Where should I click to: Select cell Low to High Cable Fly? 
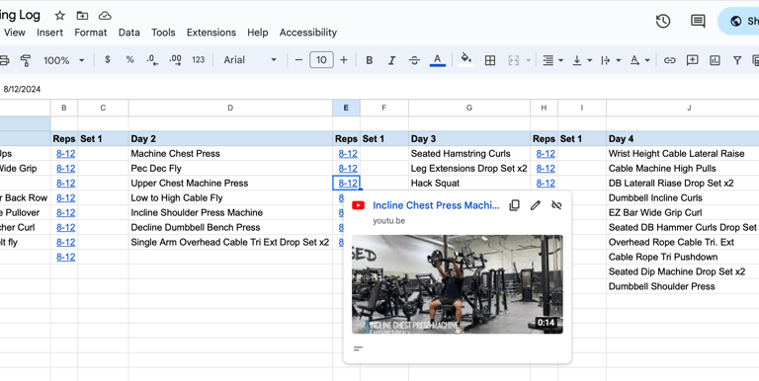(230, 197)
